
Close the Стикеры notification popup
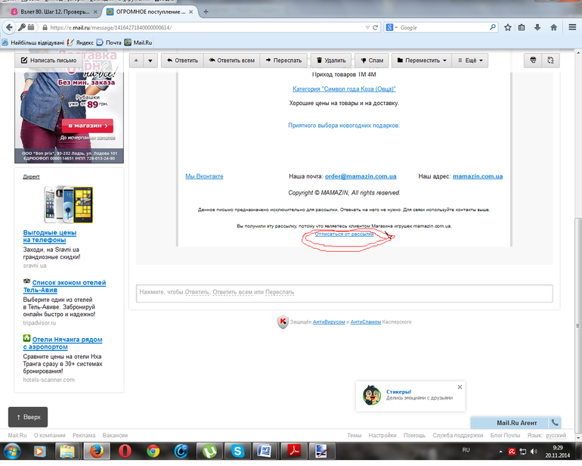[460, 387]
